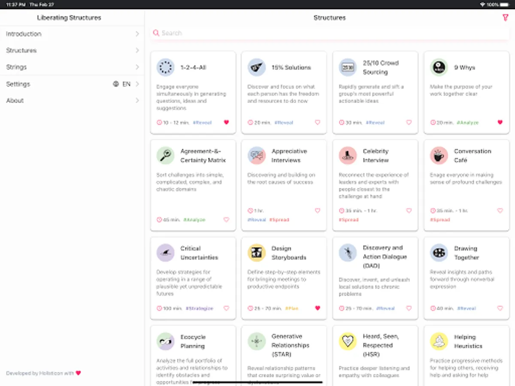
Task: Unfavorite the 1-2-4-All structure
Action: tap(226, 122)
